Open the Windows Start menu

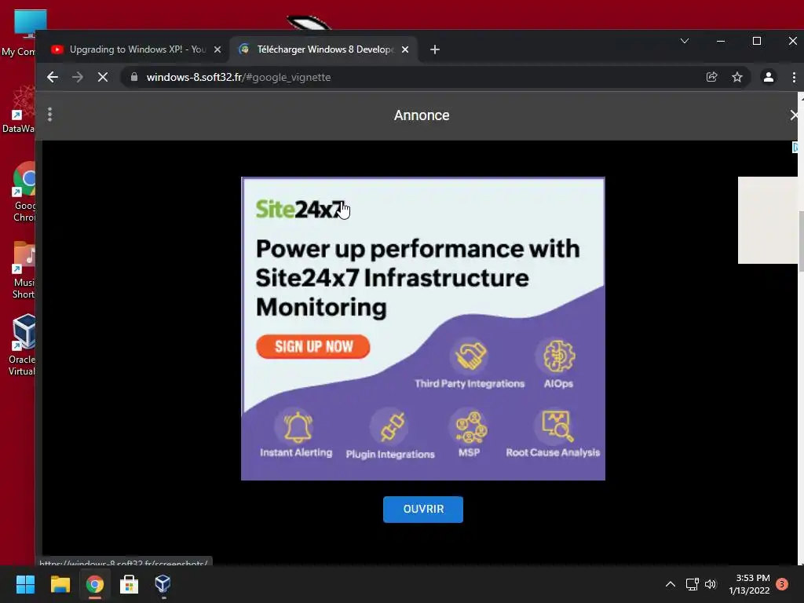click(25, 584)
